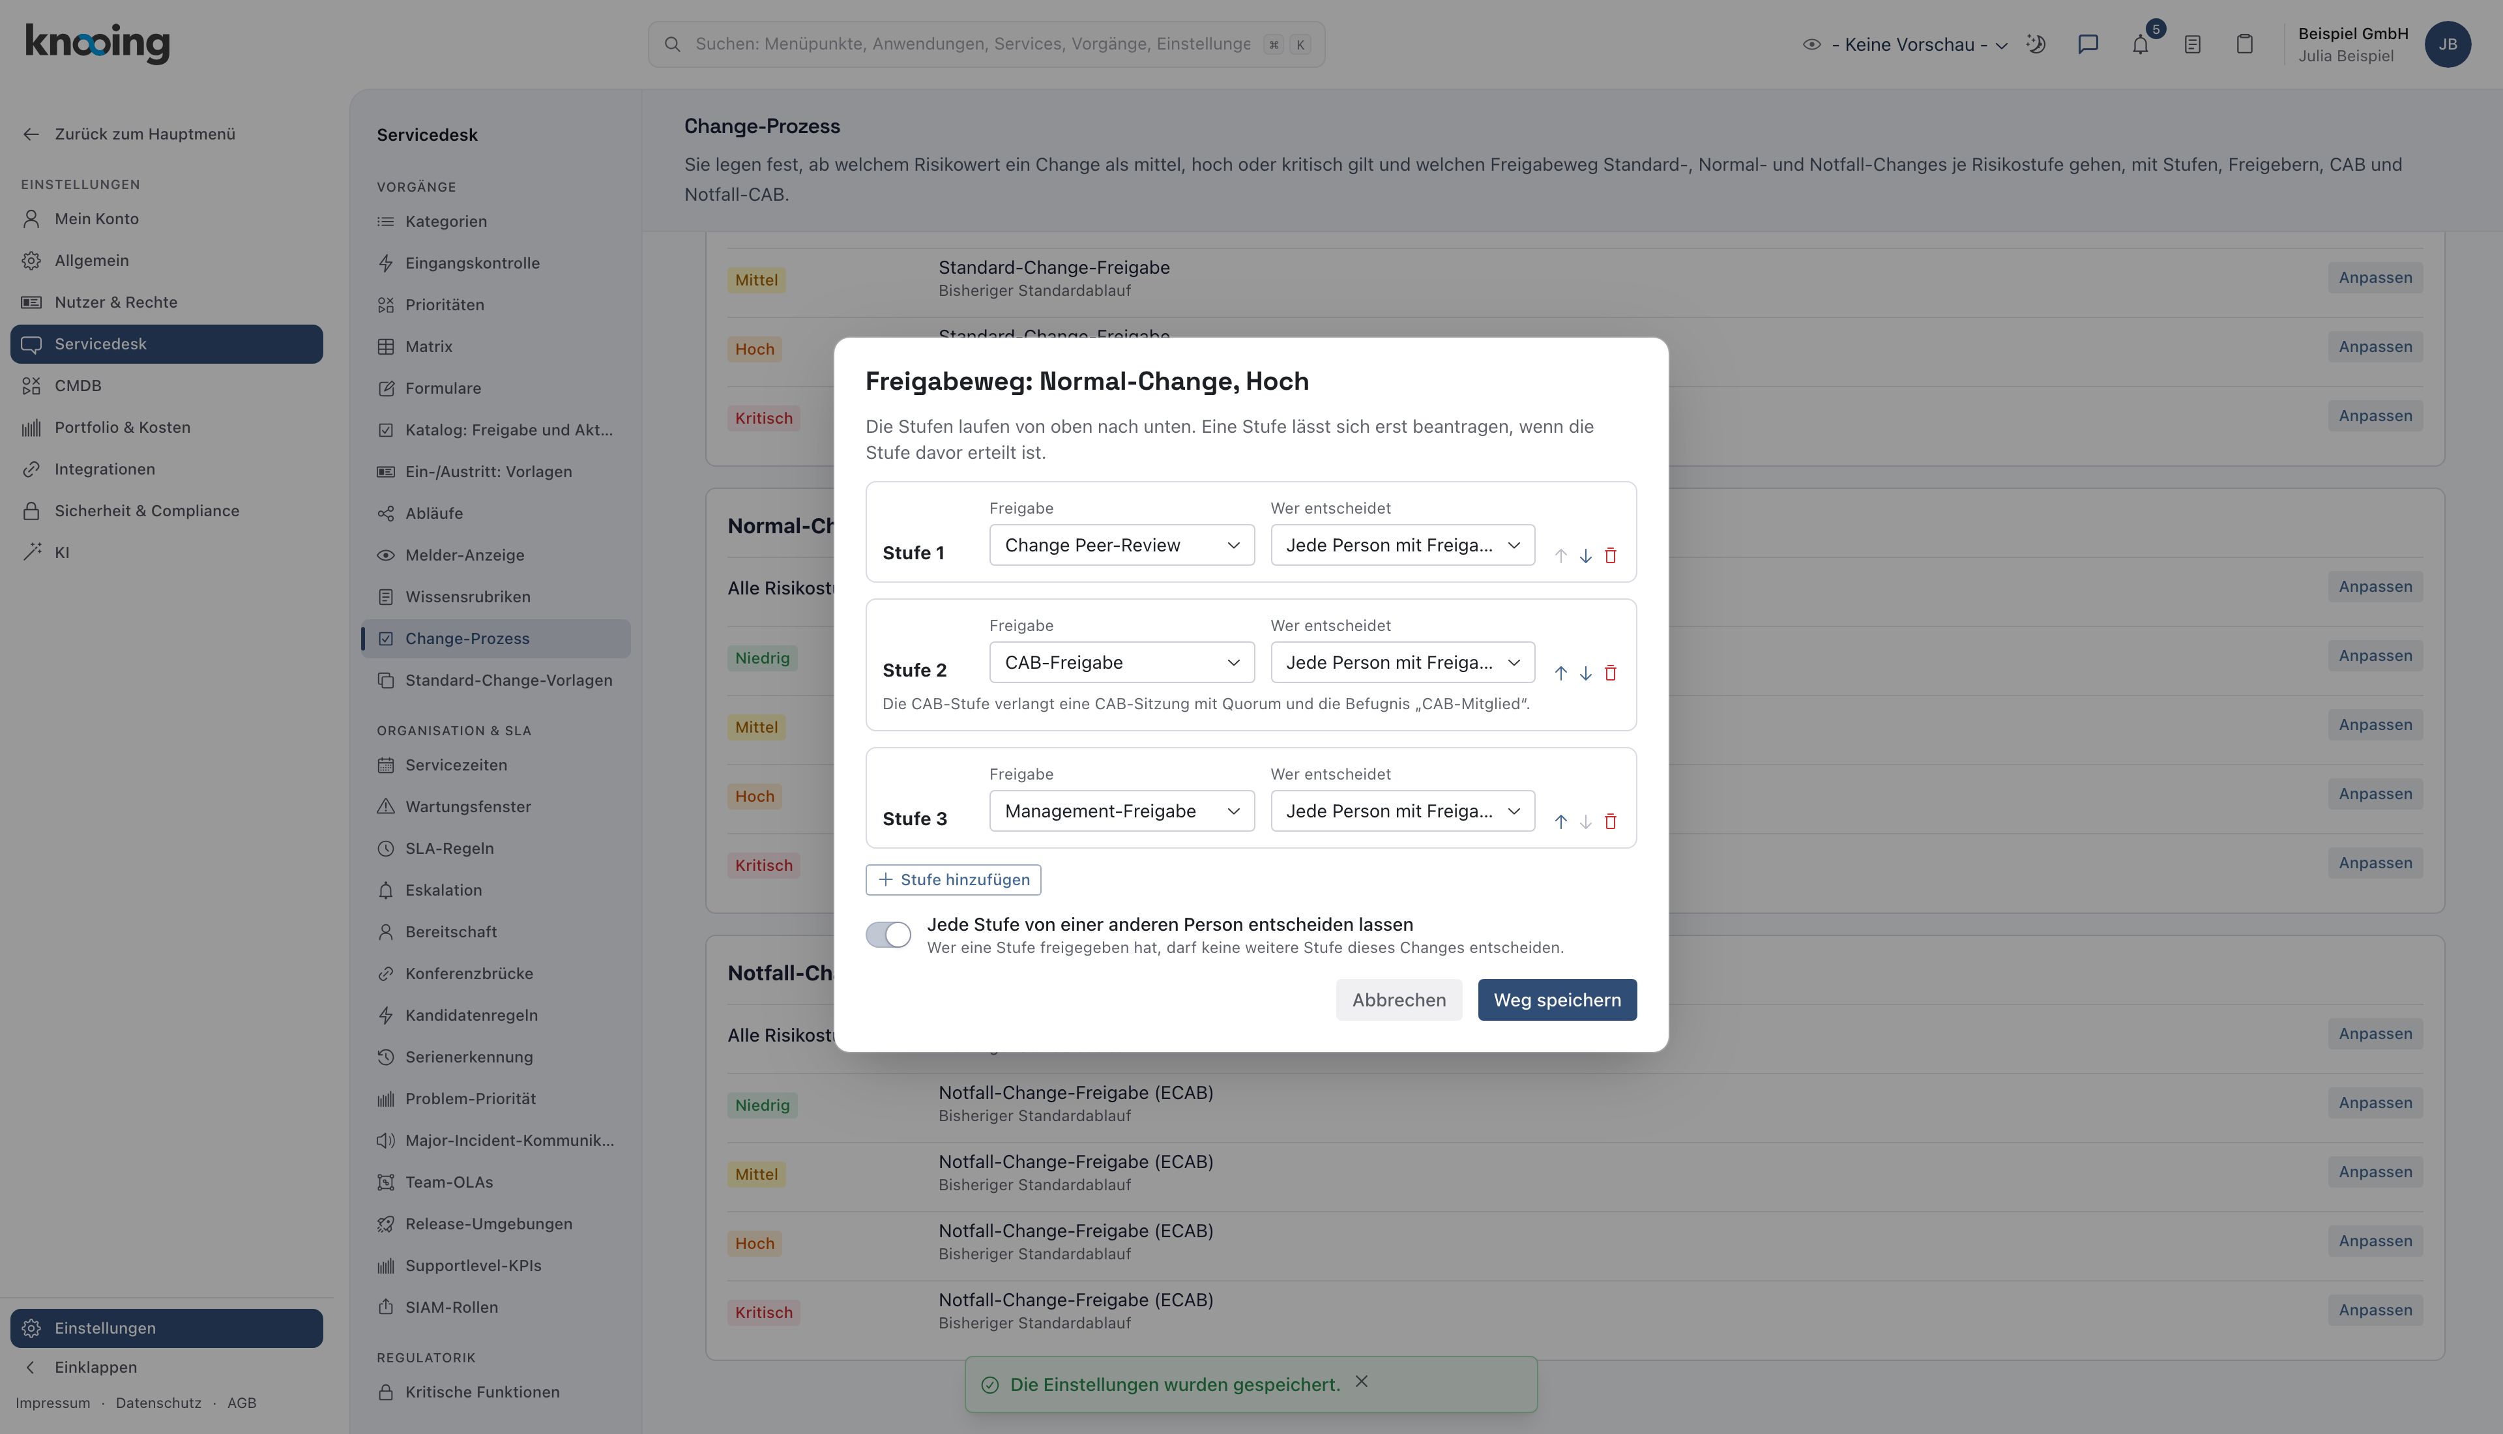Delete Stufe 3 using the trash icon
2503x1434 pixels.
pyautogui.click(x=1611, y=821)
